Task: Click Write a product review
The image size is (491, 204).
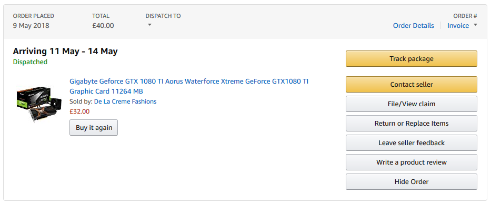Action: [x=412, y=162]
